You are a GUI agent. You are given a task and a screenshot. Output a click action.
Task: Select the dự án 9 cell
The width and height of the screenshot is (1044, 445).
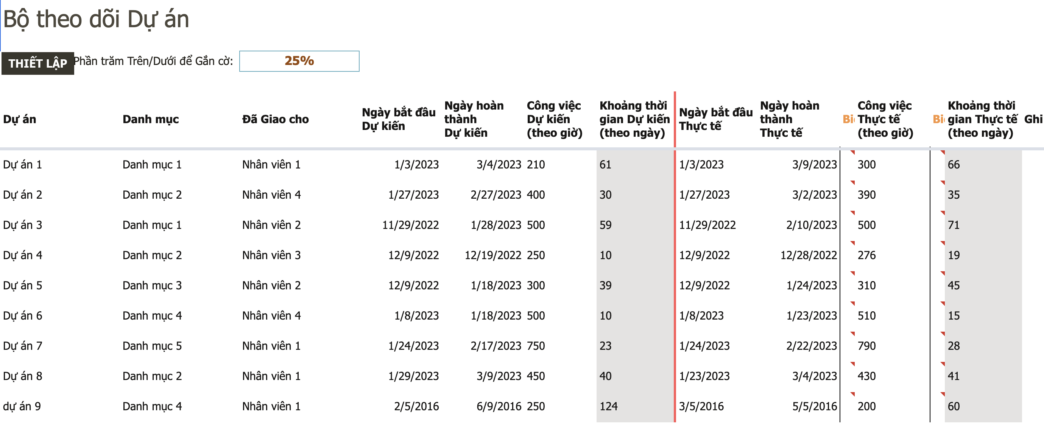tap(22, 406)
